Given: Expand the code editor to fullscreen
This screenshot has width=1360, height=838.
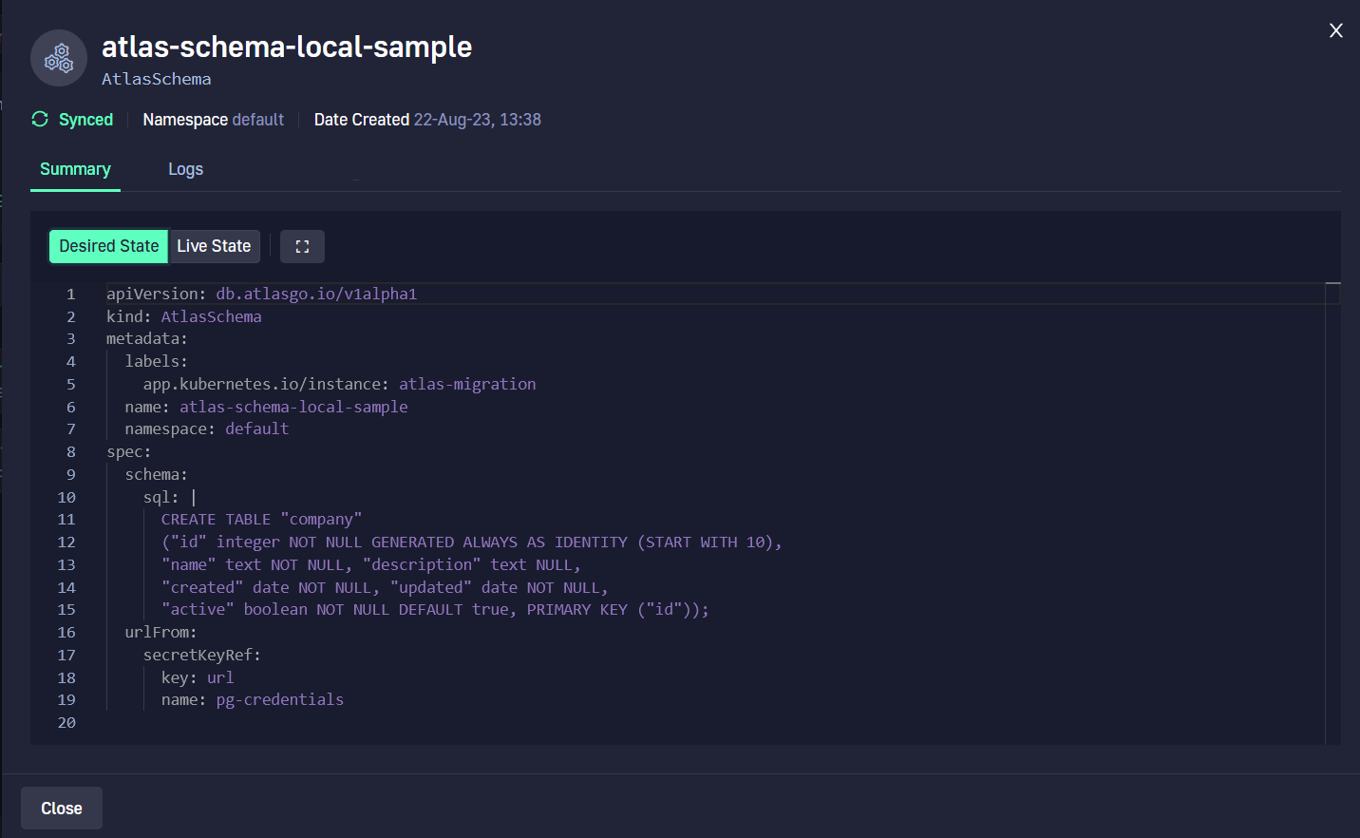Looking at the screenshot, I should [x=302, y=246].
